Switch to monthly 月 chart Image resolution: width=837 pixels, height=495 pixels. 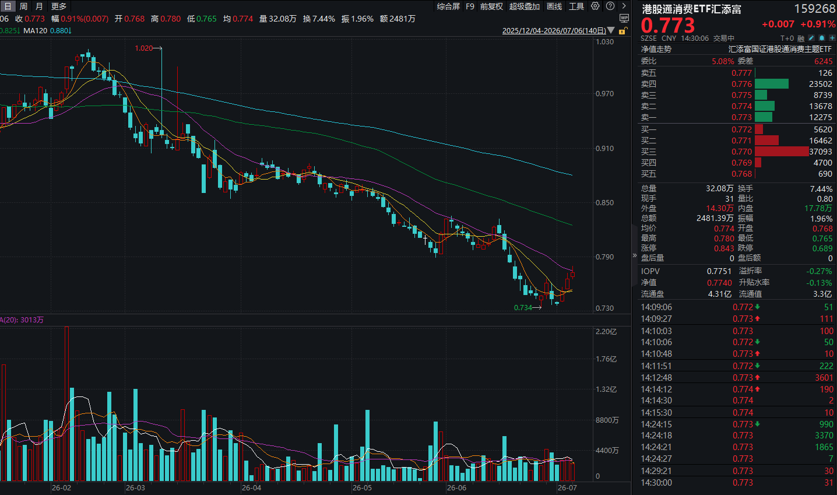pos(39,6)
